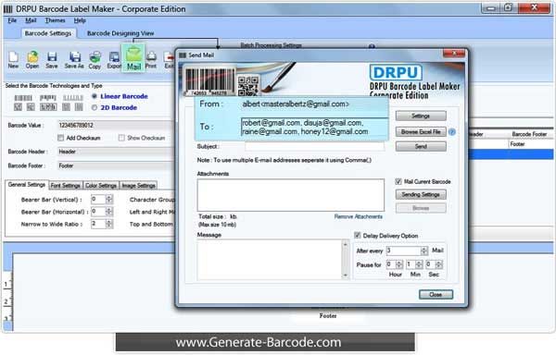Click the highlighted Mail toolbar icon
The height and width of the screenshot is (355, 556).
pyautogui.click(x=133, y=58)
